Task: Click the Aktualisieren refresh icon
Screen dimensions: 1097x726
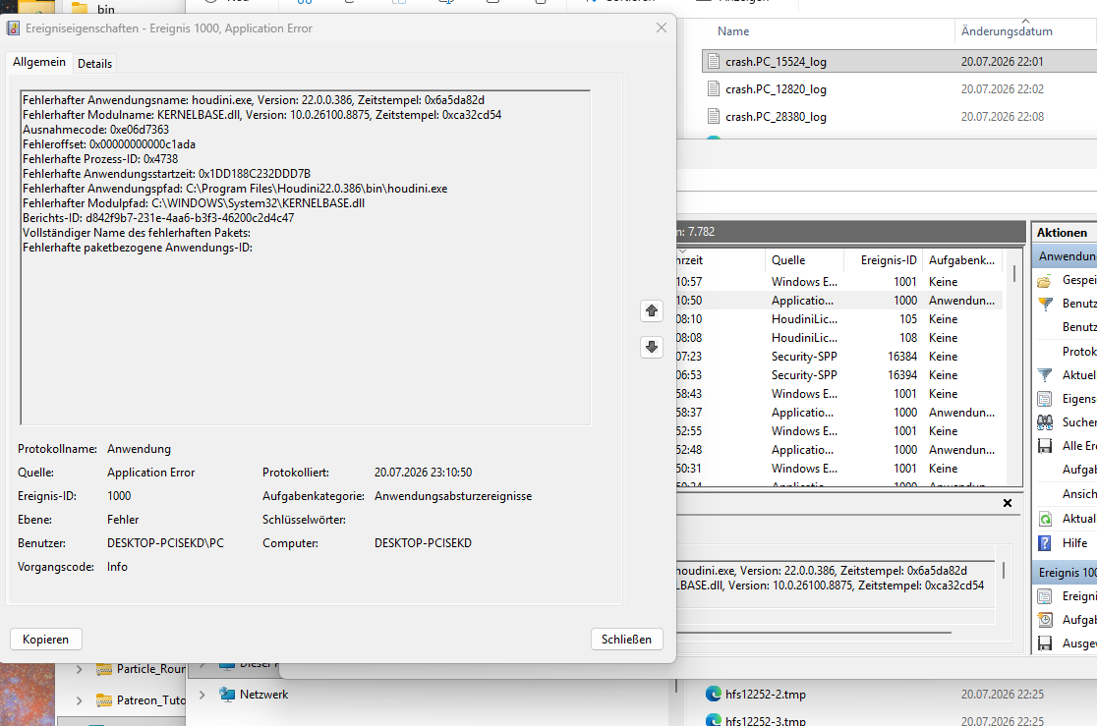Action: pyautogui.click(x=1045, y=519)
